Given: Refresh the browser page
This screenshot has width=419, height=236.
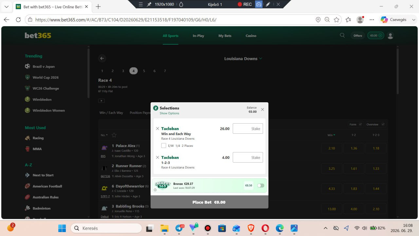Looking at the screenshot, I should (18, 20).
